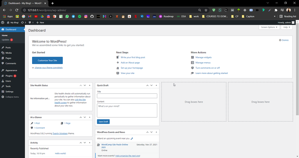Open the Roadmap bookmark
This screenshot has height=158, width=299.
[x=166, y=16]
